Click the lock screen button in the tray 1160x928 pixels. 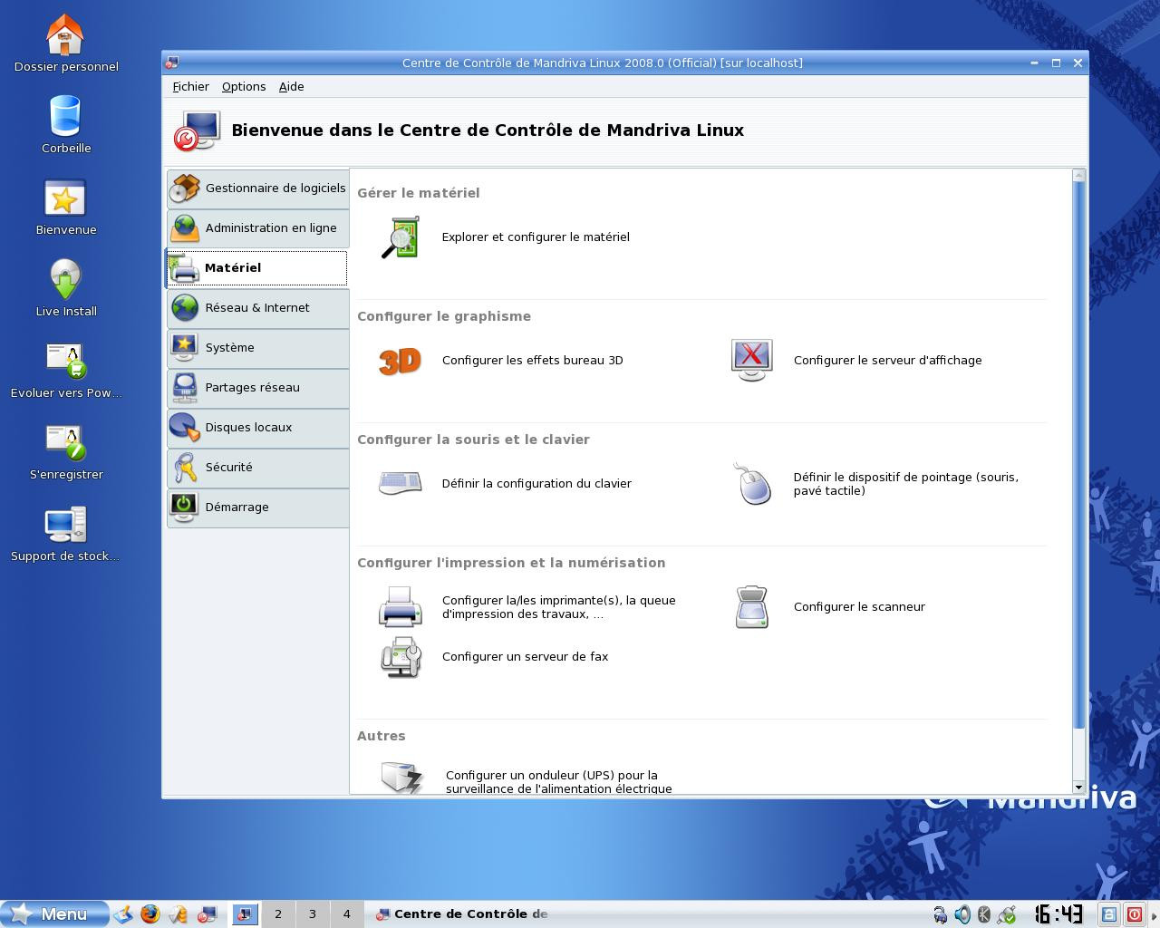[1107, 913]
